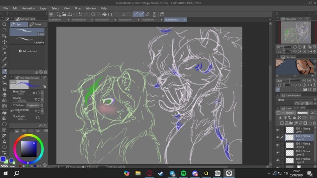Image resolution: width=317 pixels, height=178 pixels.
Task: Adjust layer opacity 100 stepper
Action: 315,113
